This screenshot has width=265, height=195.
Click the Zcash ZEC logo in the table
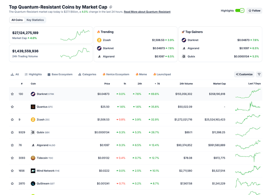33,120
